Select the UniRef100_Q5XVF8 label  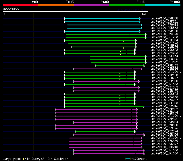(164, 97)
